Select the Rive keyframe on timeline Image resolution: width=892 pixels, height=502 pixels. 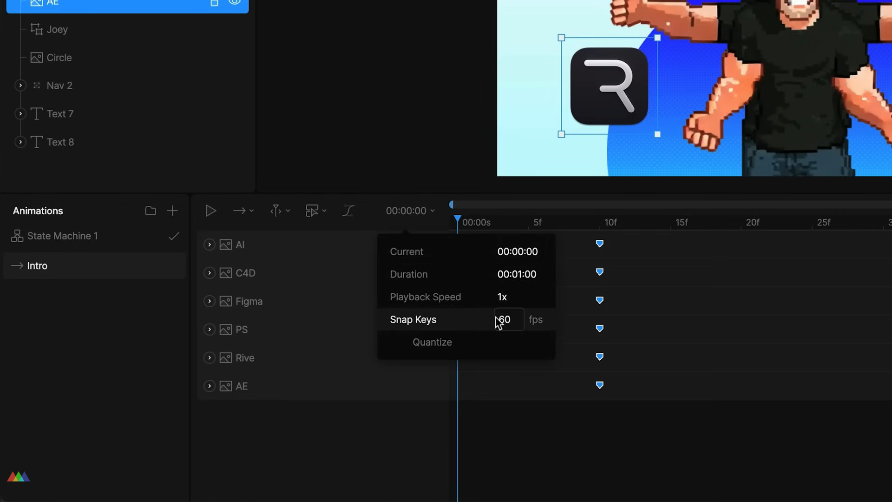pyautogui.click(x=600, y=357)
